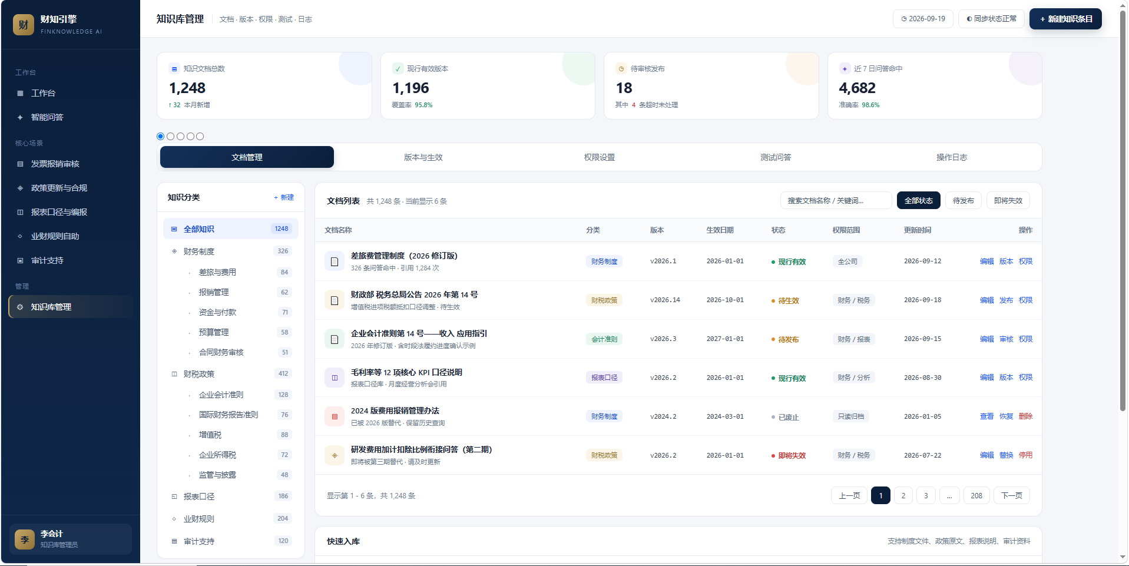The width and height of the screenshot is (1129, 566).
Task: Select 全部知识 category
Action: click(231, 229)
